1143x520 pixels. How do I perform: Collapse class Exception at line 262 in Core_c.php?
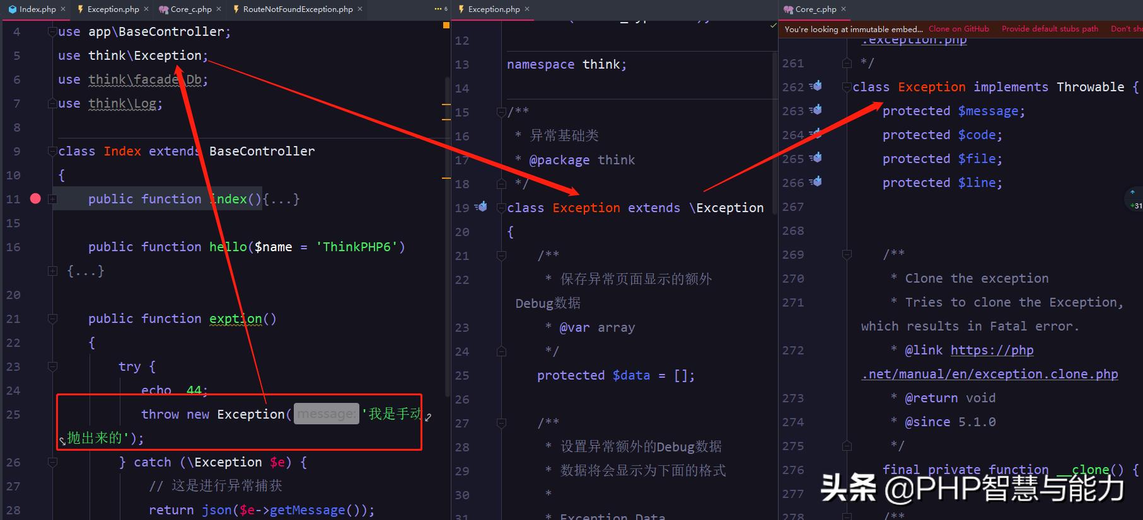847,87
